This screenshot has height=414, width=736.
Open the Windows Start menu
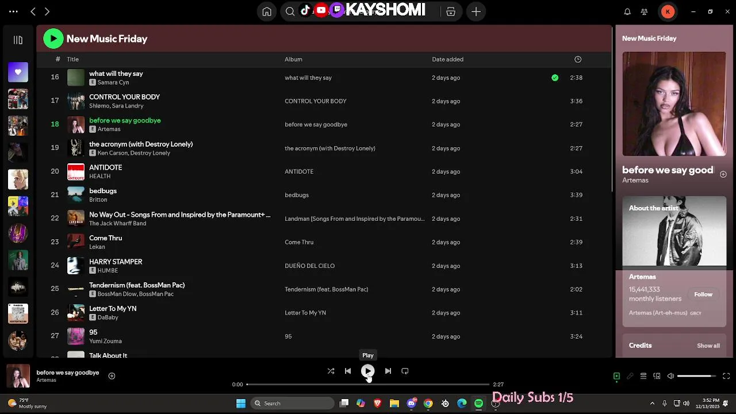241,403
